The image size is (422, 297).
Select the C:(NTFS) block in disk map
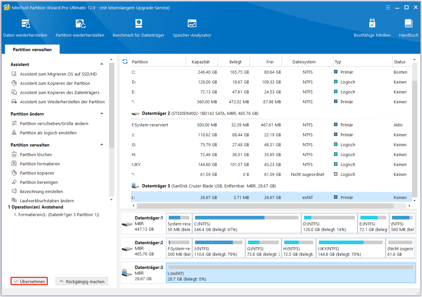click(247, 224)
